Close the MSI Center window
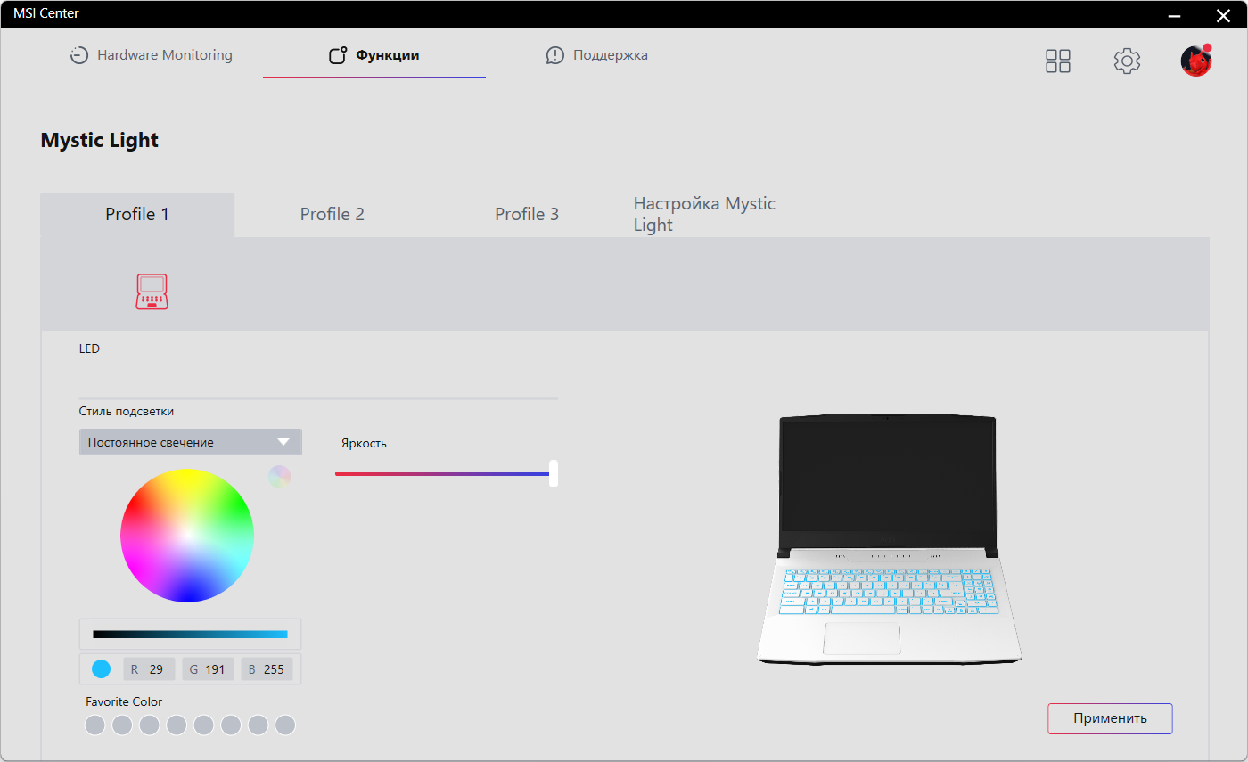The image size is (1248, 762). [1223, 14]
